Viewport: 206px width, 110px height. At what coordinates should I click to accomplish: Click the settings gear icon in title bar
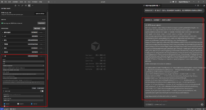tap(176, 2)
